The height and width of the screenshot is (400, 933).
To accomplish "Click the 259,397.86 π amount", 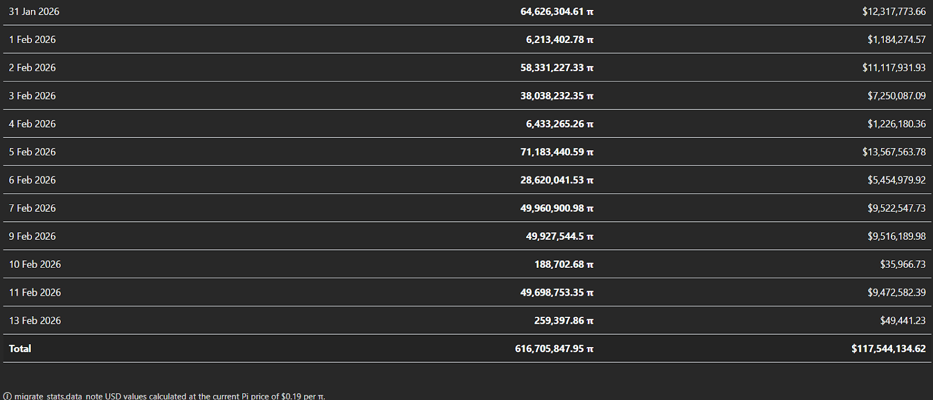I will 564,321.
